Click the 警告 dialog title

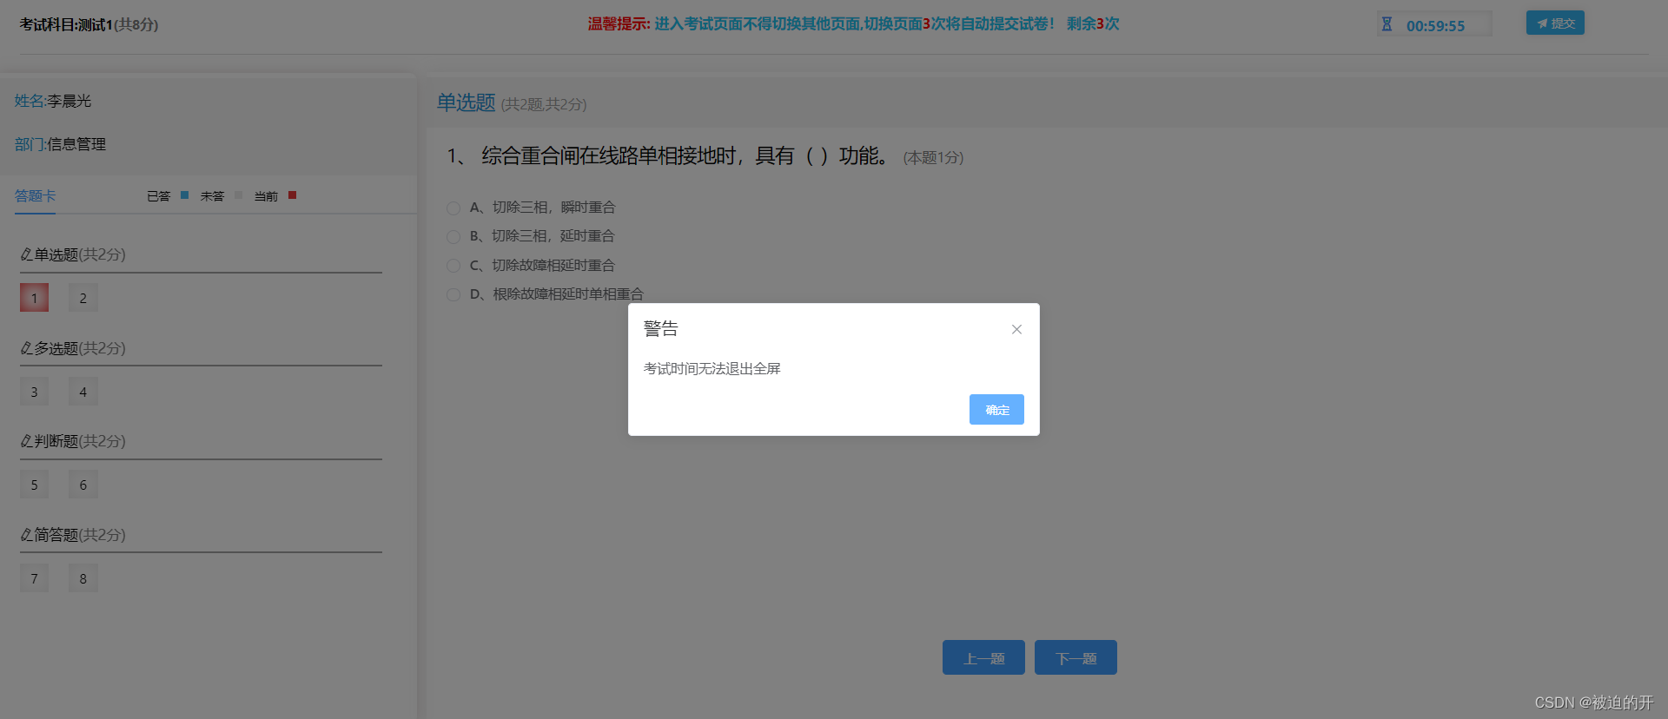[x=660, y=328]
